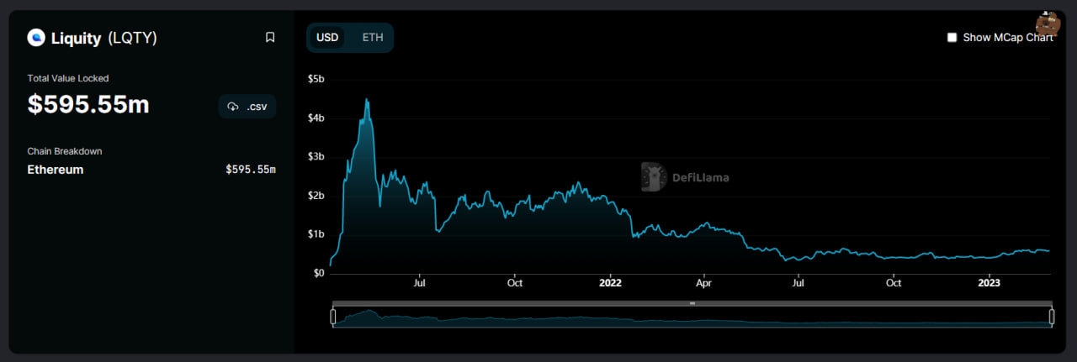The height and width of the screenshot is (362, 1077).
Task: Click the Apr x-axis label
Action: click(704, 283)
